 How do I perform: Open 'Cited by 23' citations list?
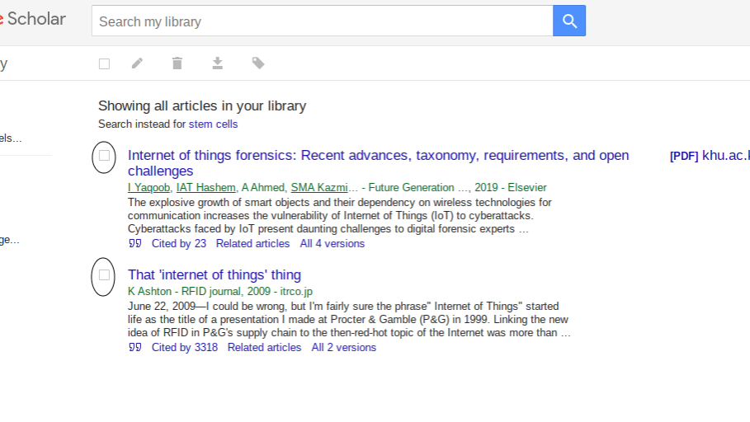[x=179, y=244]
